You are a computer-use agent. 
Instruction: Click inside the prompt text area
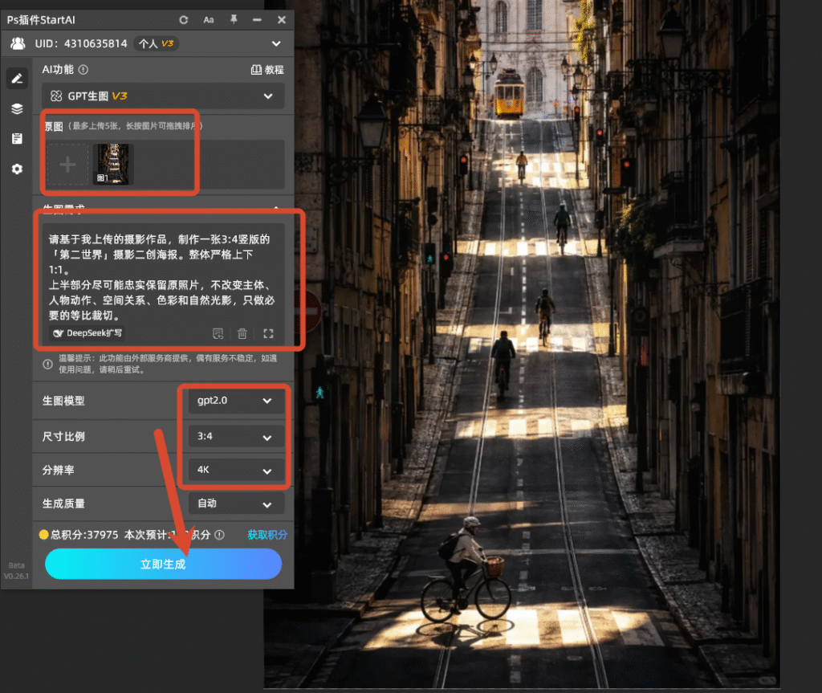(x=163, y=276)
